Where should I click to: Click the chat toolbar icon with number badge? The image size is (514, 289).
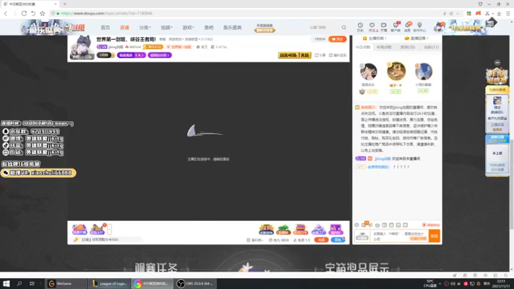[364, 225]
